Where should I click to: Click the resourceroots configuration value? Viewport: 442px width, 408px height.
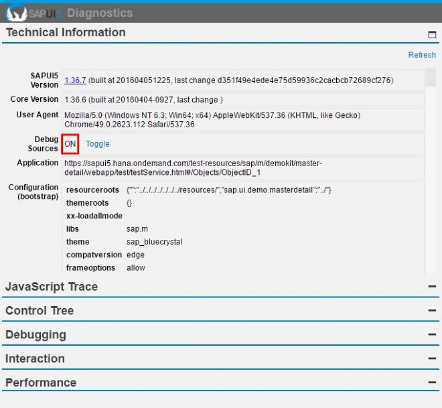(x=228, y=190)
